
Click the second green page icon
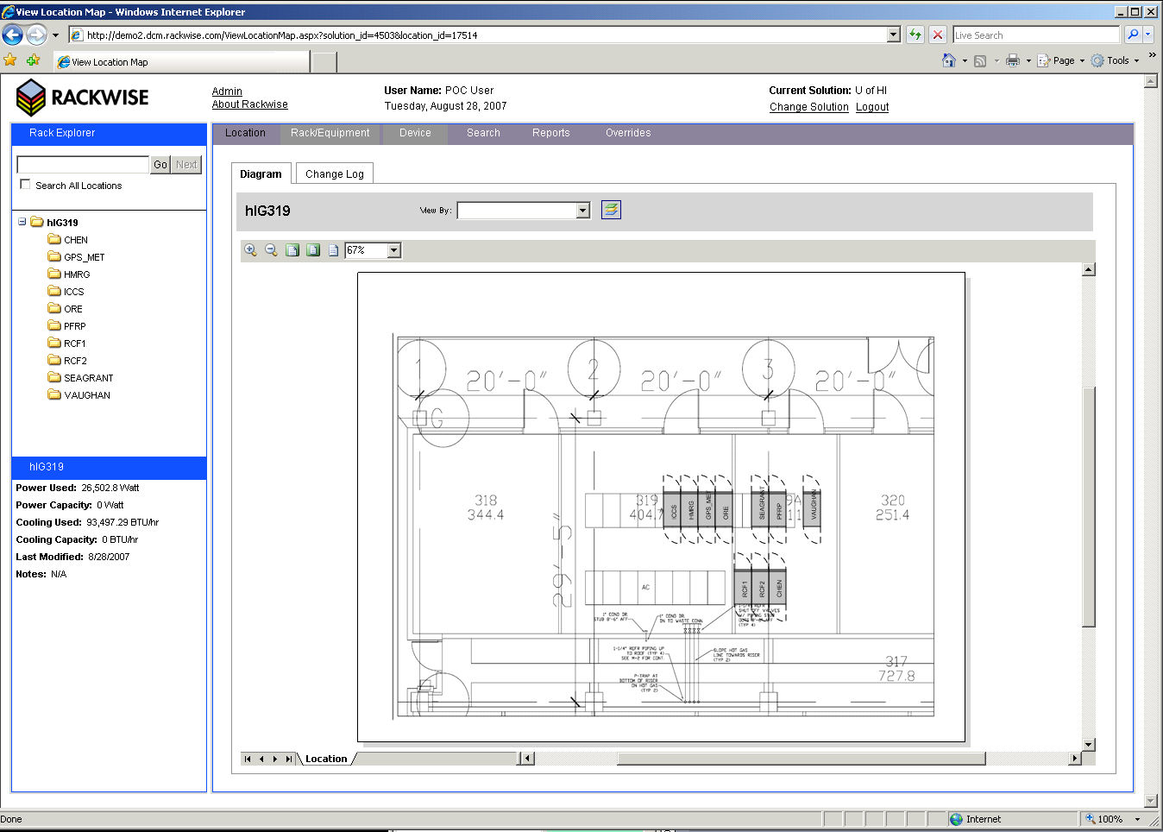(313, 250)
